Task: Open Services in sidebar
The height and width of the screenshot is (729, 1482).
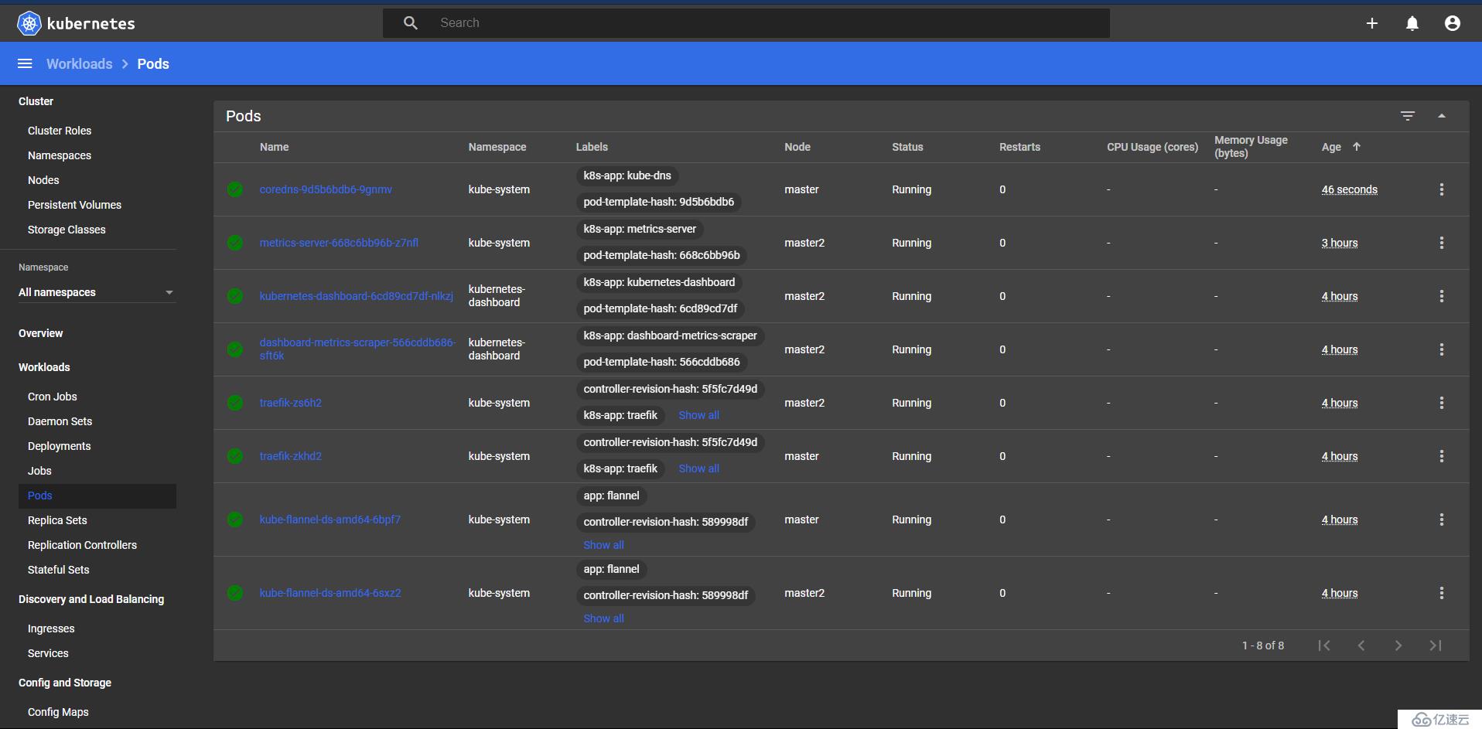Action: pyautogui.click(x=48, y=653)
